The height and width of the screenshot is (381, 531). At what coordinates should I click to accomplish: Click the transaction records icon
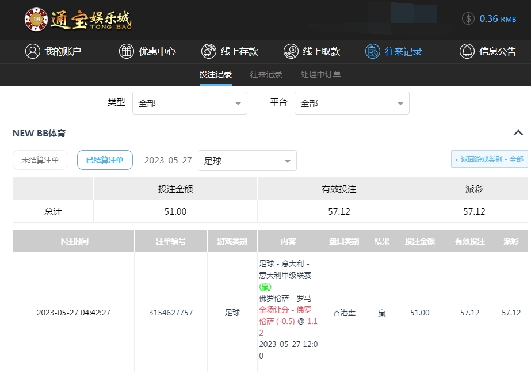pyautogui.click(x=373, y=51)
